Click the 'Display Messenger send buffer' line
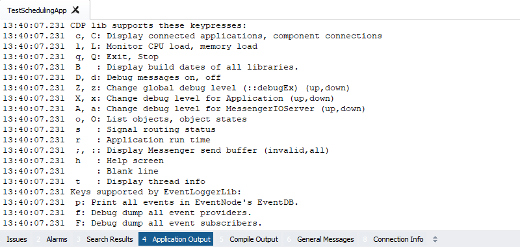Image resolution: width=520 pixels, height=247 pixels. (166, 151)
